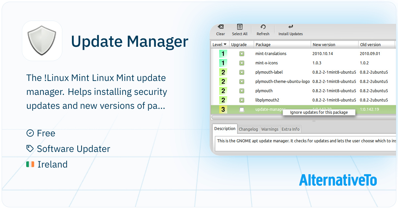Select the libplymouth2 package name

click(267, 100)
